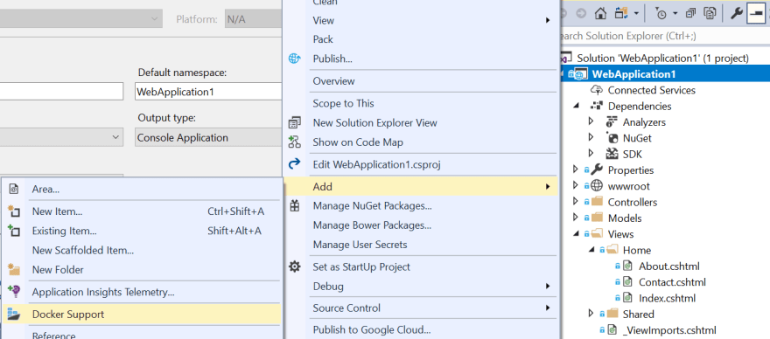Click the Default namespace text field
770x339 pixels.
coord(209,91)
